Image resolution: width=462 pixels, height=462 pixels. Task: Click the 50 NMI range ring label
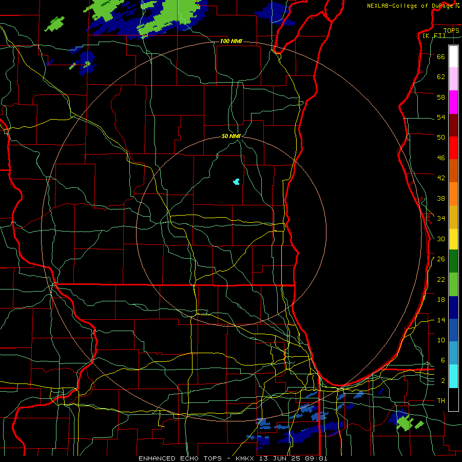pyautogui.click(x=232, y=136)
